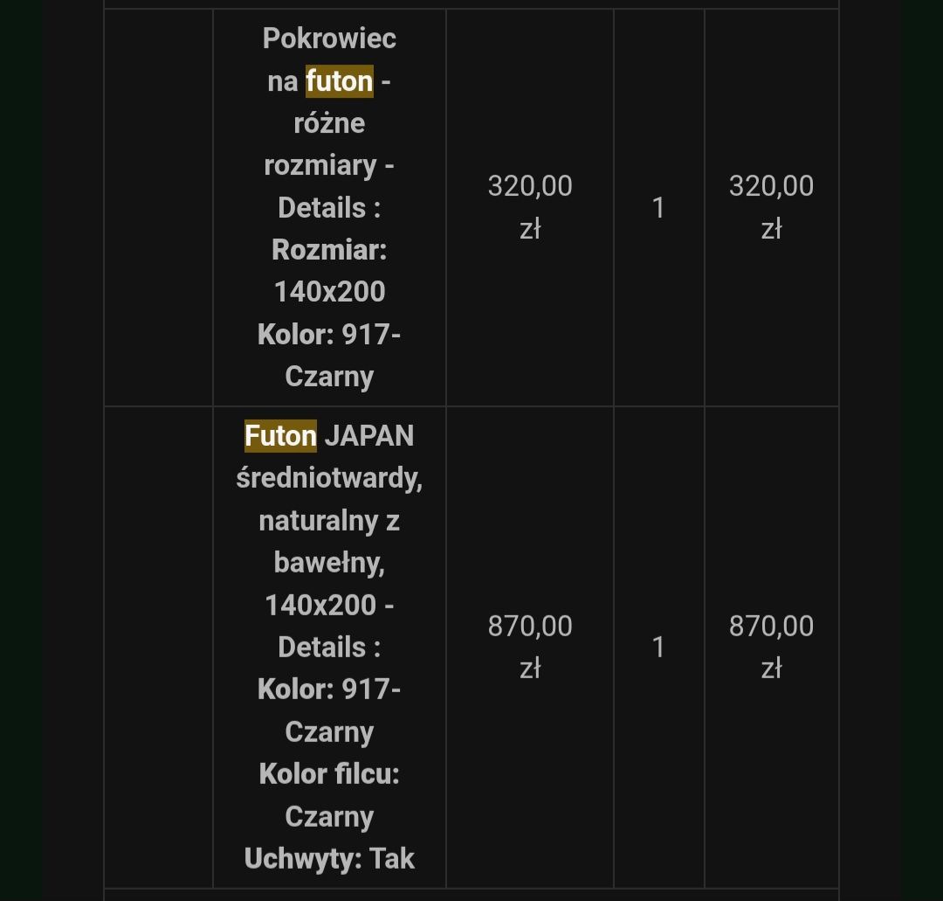943x901 pixels.
Task: Click the 140x200 - size in futon title
Action: click(329, 606)
